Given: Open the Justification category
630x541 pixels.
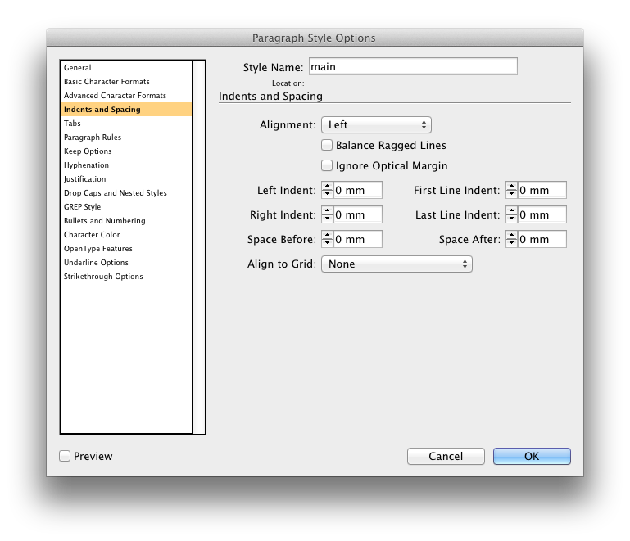Looking at the screenshot, I should 126,179.
